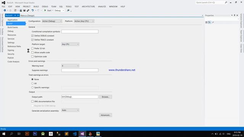The image size is (244, 137).
Task: Click the Save toolbar icon
Action: click(x=24, y=10)
